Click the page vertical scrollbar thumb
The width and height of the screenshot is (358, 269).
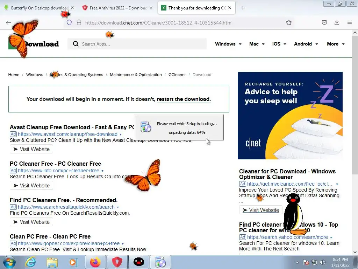[355, 105]
